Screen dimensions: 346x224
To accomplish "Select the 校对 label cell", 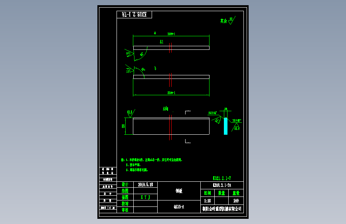I will (x=125, y=204).
